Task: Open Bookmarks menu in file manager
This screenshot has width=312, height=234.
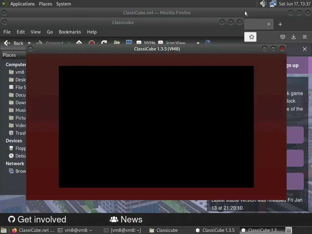Action: tap(70, 32)
